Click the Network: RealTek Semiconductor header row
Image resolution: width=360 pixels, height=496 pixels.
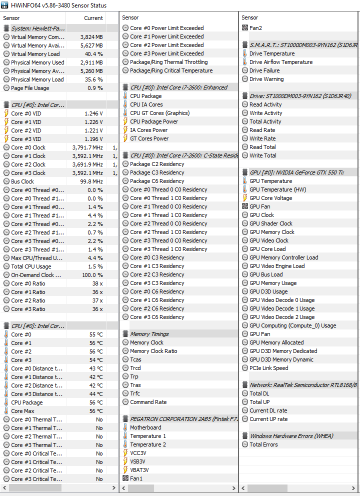coord(299,385)
